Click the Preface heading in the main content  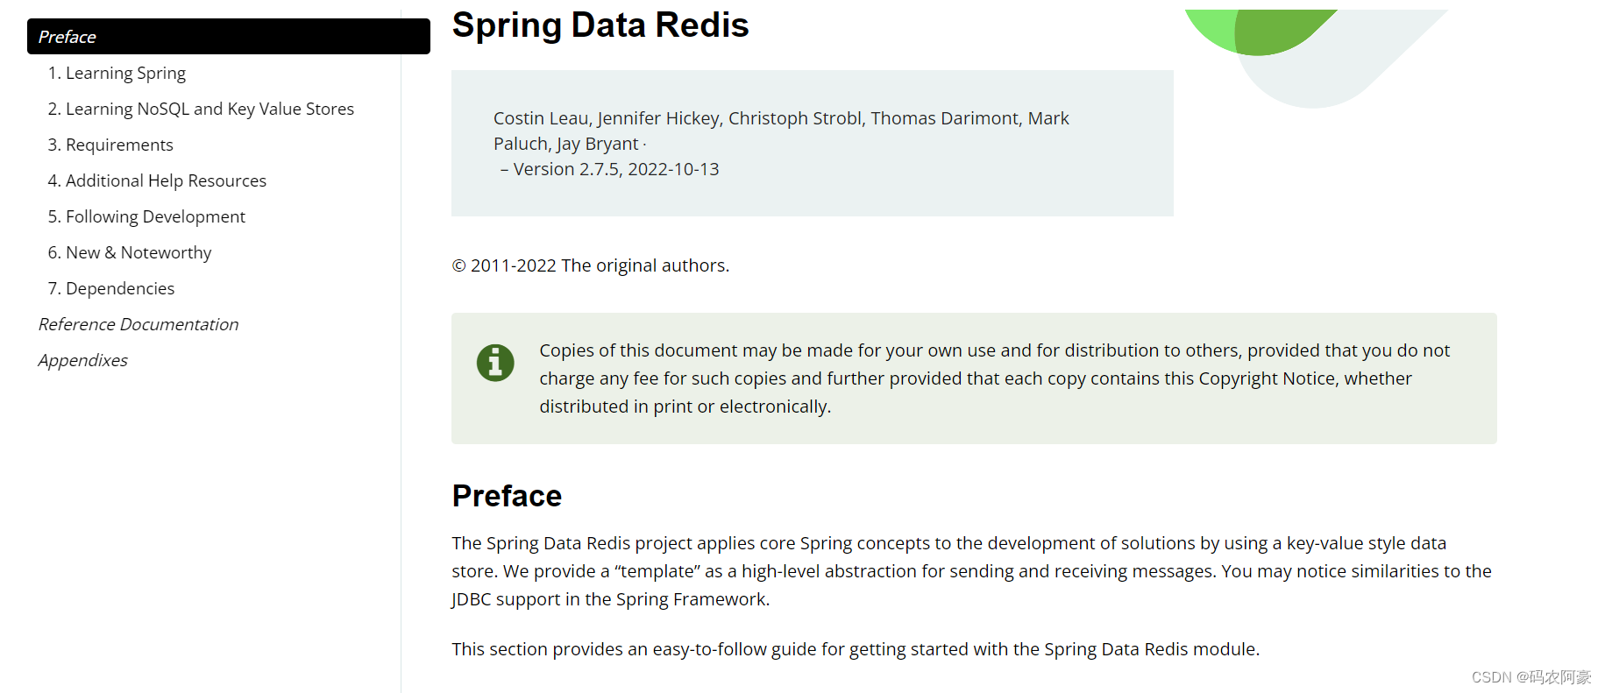click(507, 496)
